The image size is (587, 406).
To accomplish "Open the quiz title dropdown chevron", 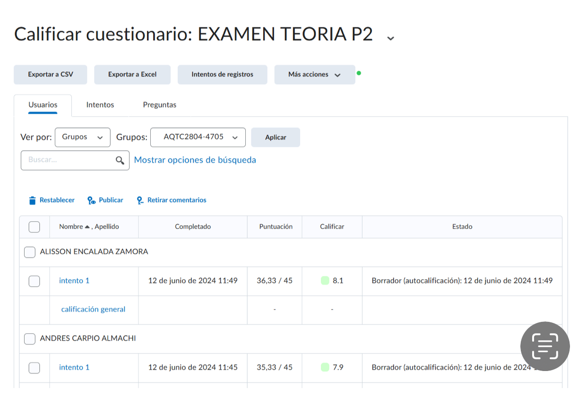I will [390, 38].
